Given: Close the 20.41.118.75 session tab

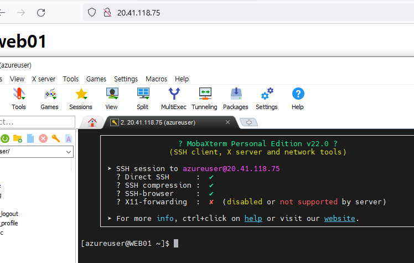Looking at the screenshot, I should (227, 122).
